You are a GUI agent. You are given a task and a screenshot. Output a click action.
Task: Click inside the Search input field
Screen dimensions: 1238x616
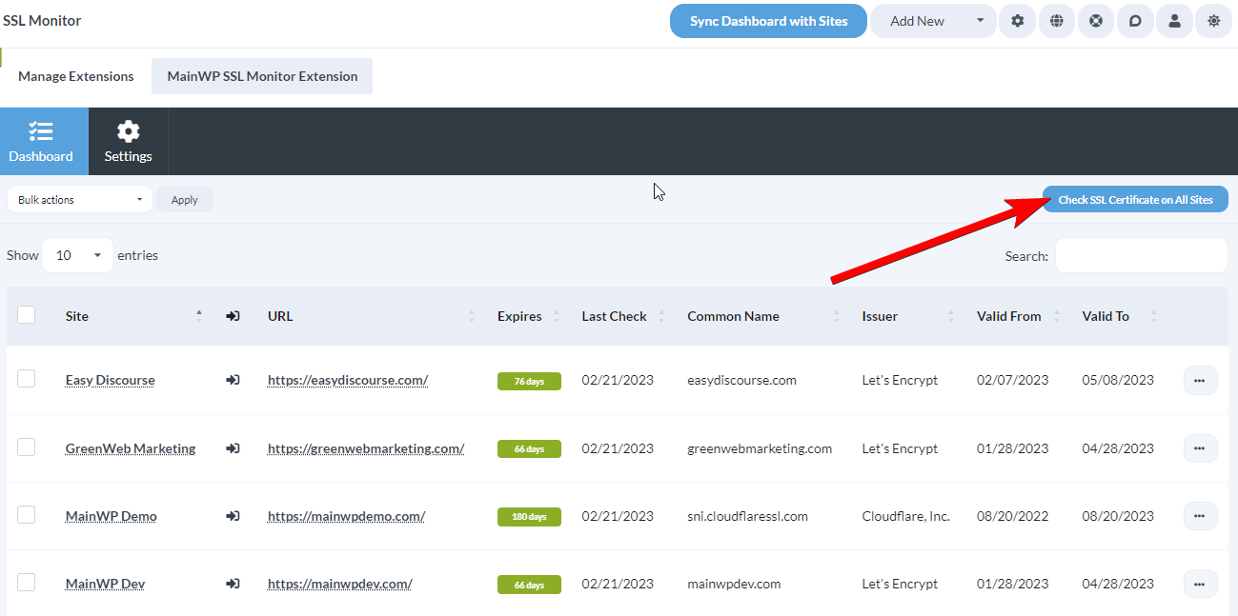(1141, 255)
